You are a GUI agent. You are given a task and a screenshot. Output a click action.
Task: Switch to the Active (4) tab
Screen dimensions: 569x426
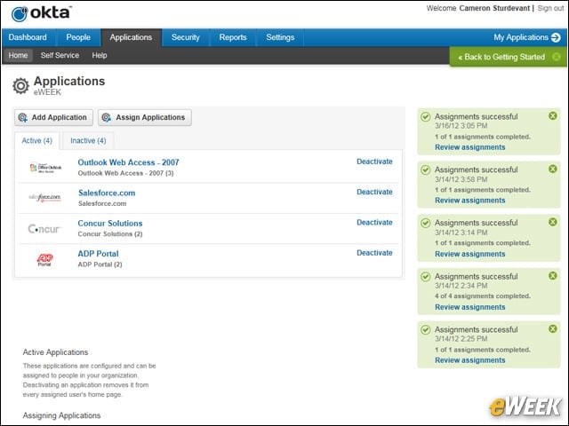pyautogui.click(x=37, y=140)
